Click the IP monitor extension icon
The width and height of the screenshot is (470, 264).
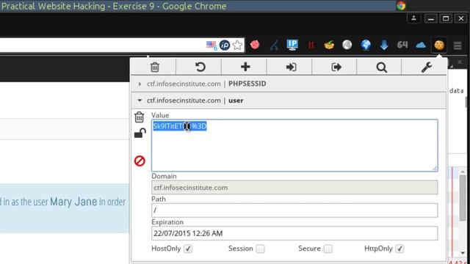pyautogui.click(x=292, y=45)
